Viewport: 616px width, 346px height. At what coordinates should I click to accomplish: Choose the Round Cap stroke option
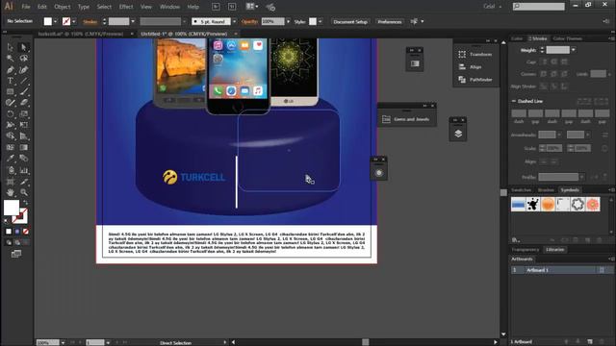coord(554,62)
